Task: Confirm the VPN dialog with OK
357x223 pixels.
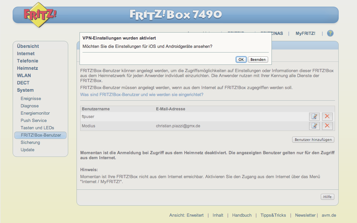Action: 241,59
